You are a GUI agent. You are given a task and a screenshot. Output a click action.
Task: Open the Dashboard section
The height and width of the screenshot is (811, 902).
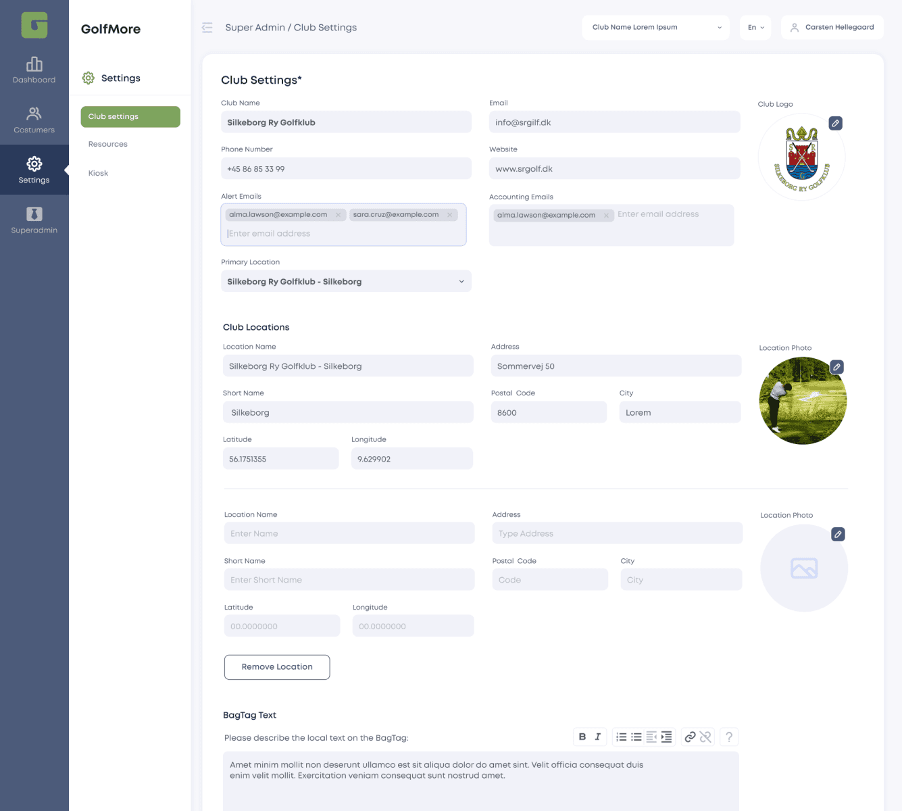point(34,70)
